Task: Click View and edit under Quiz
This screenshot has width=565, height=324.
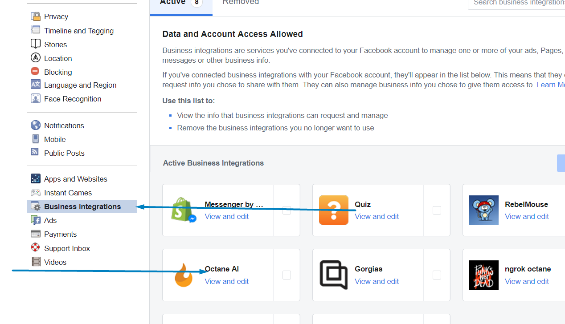Action: (x=377, y=216)
